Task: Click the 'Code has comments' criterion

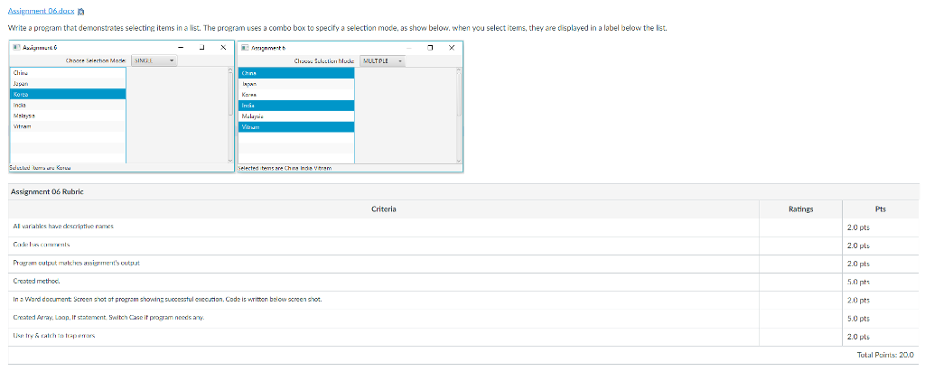Action: click(42, 245)
